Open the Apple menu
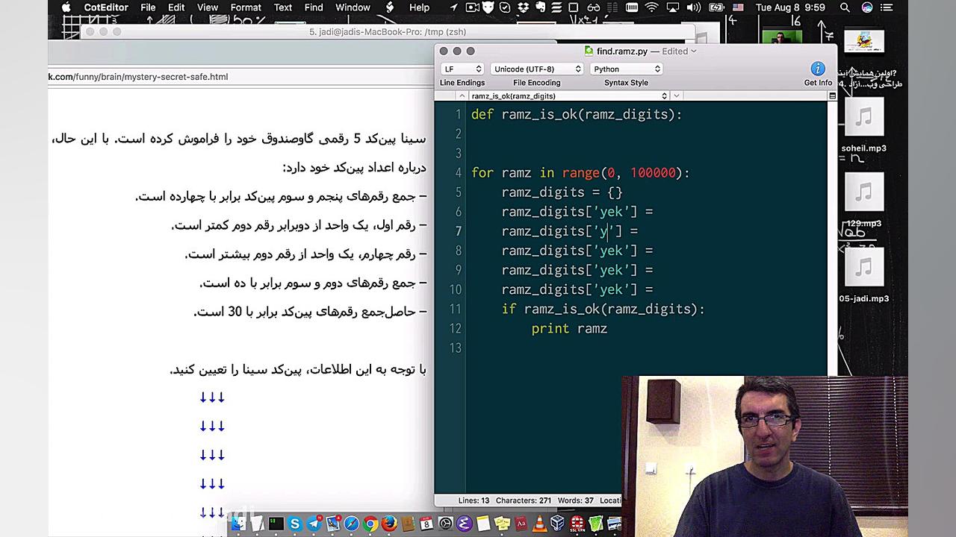956x537 pixels. tap(66, 7)
